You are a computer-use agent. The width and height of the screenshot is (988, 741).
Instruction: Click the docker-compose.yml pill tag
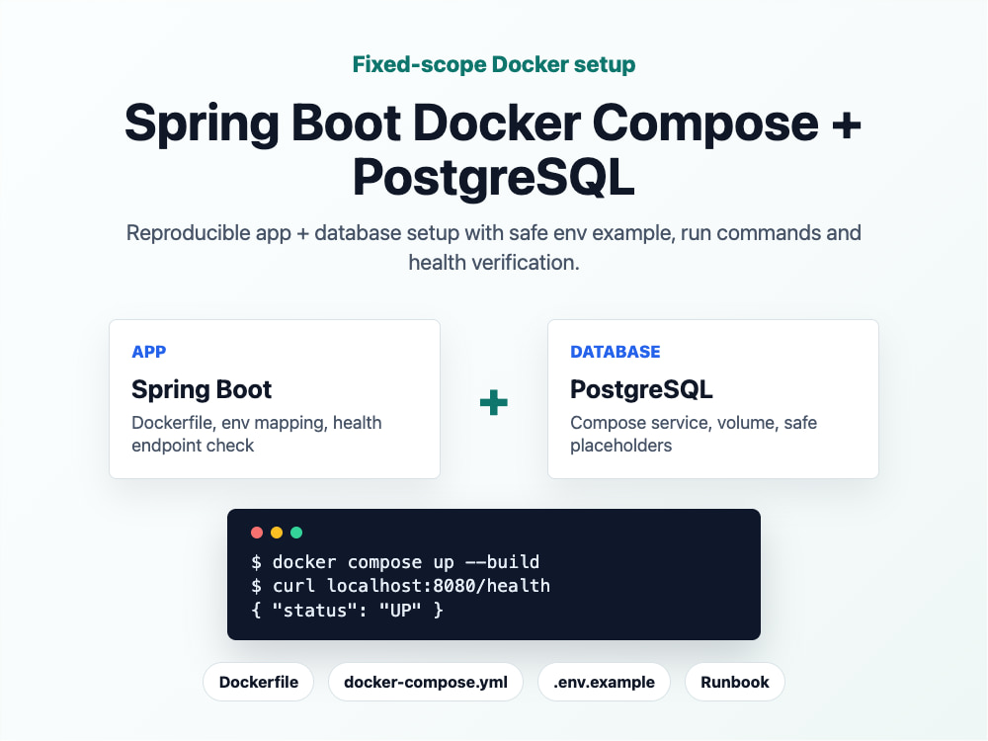(x=425, y=682)
